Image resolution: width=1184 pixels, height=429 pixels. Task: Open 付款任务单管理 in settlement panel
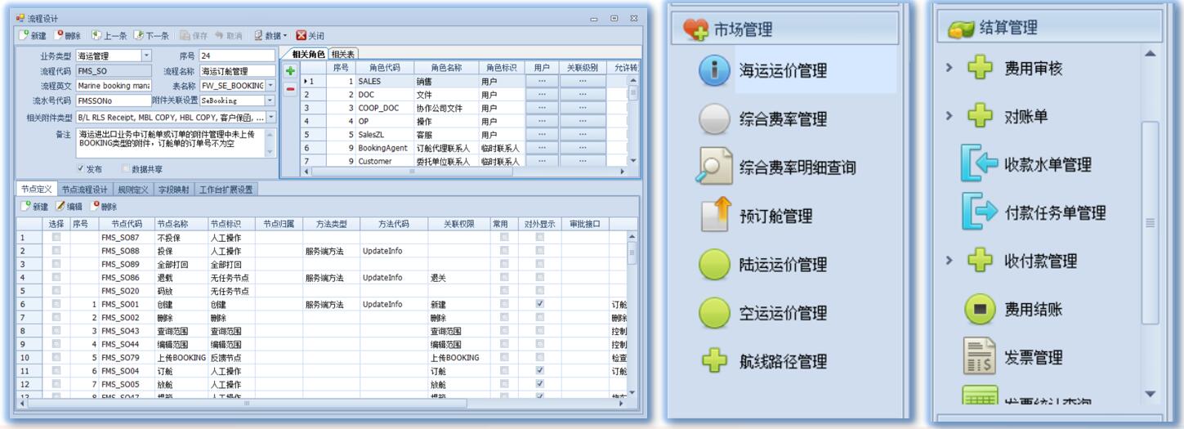[x=1054, y=212]
